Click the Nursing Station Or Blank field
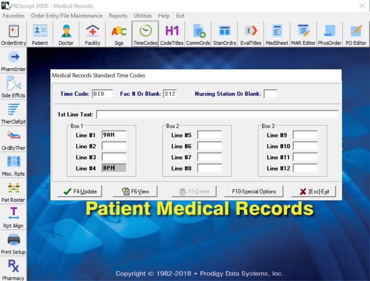 [x=270, y=94]
